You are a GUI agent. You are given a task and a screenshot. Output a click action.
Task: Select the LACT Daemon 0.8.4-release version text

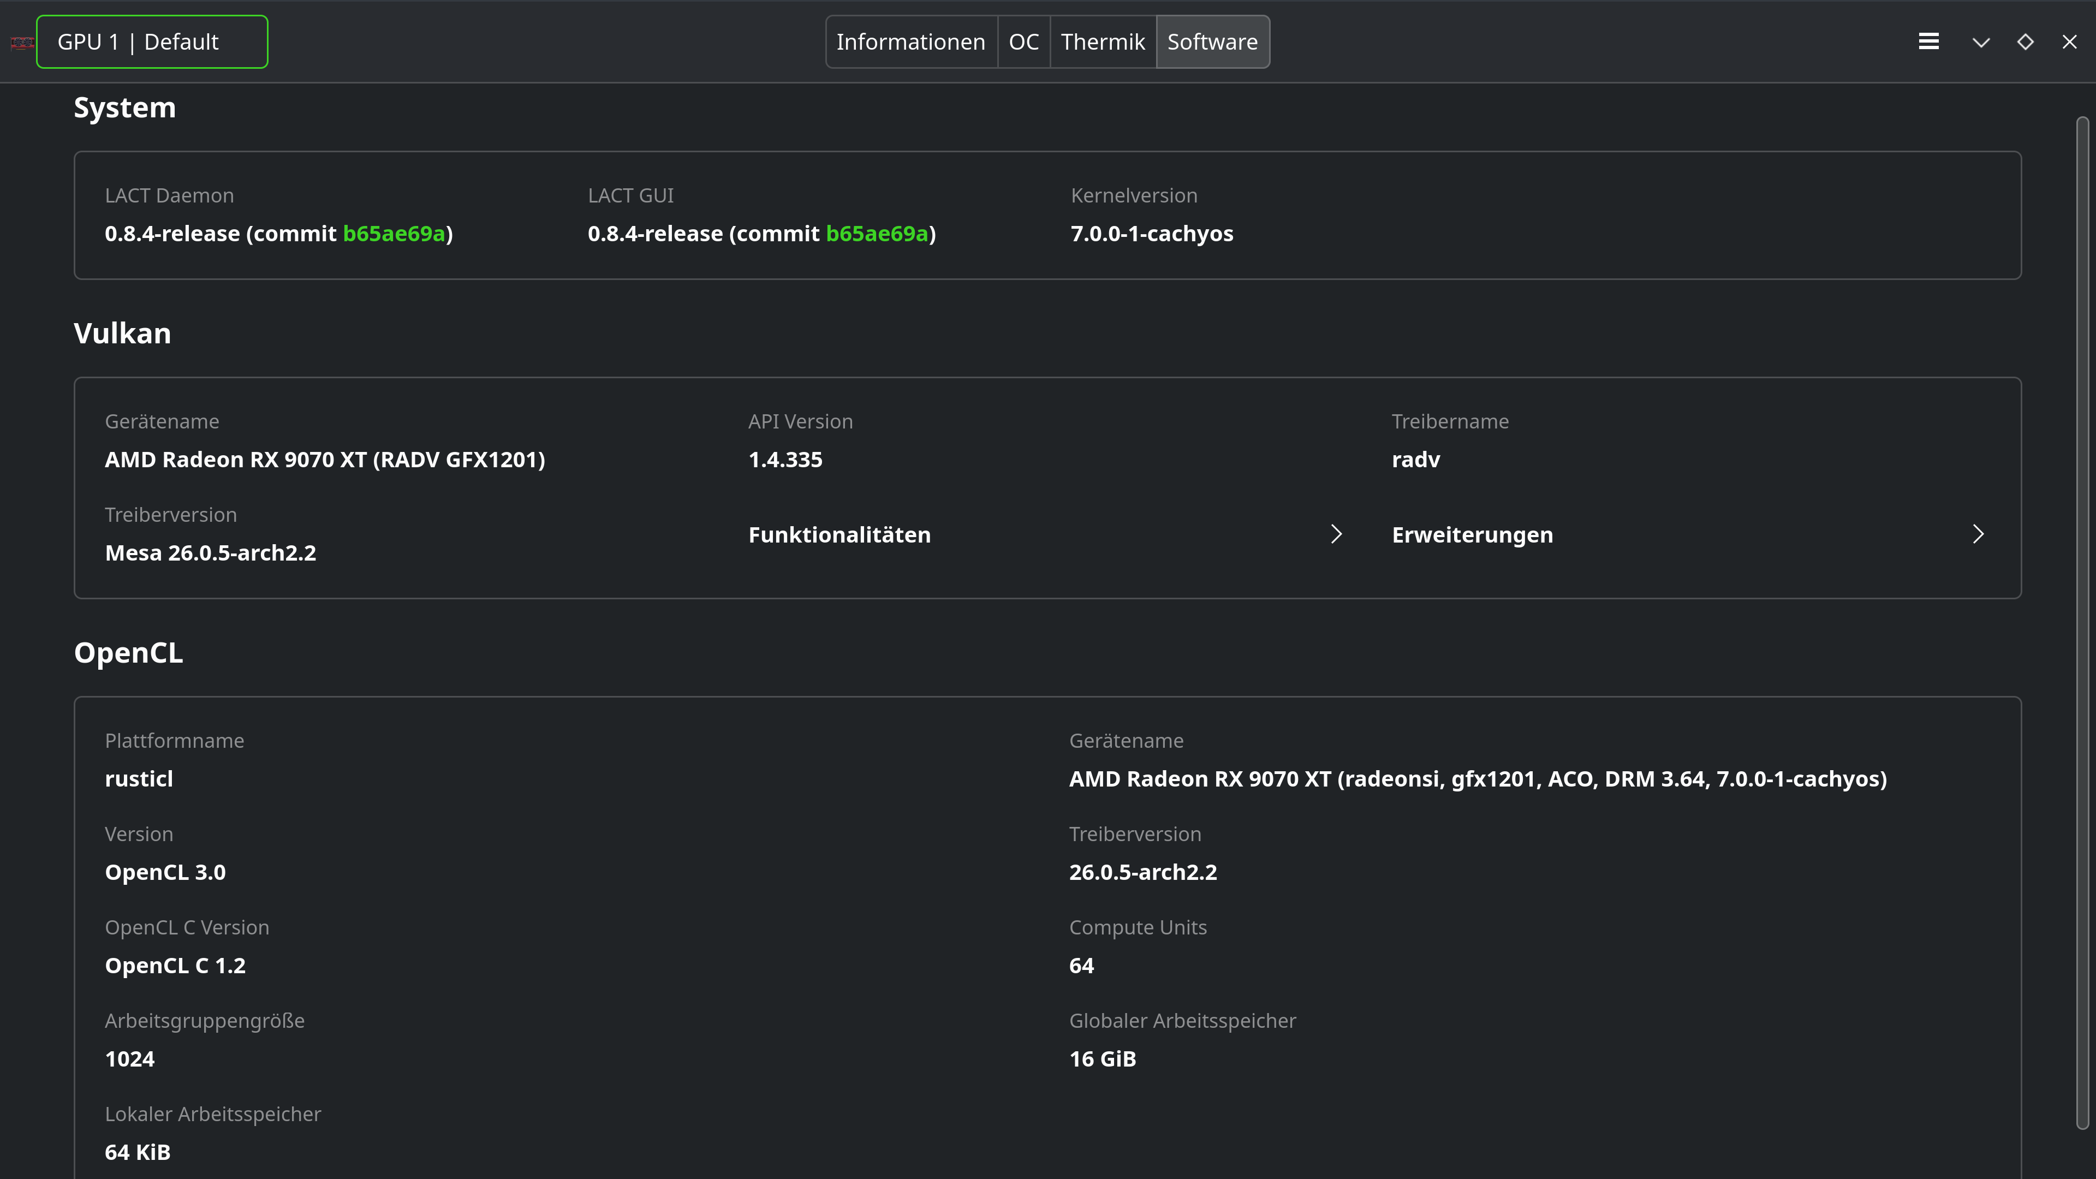coord(279,234)
